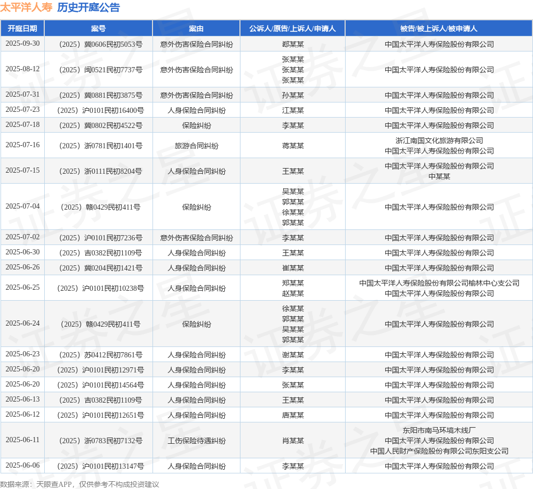Screen dimensions: 533x489
Task: Select date cell 2025-09-30
Action: point(22,44)
